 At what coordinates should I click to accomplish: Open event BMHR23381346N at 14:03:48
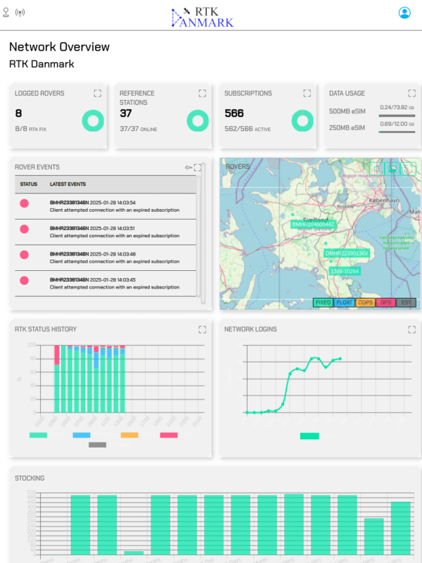105,258
